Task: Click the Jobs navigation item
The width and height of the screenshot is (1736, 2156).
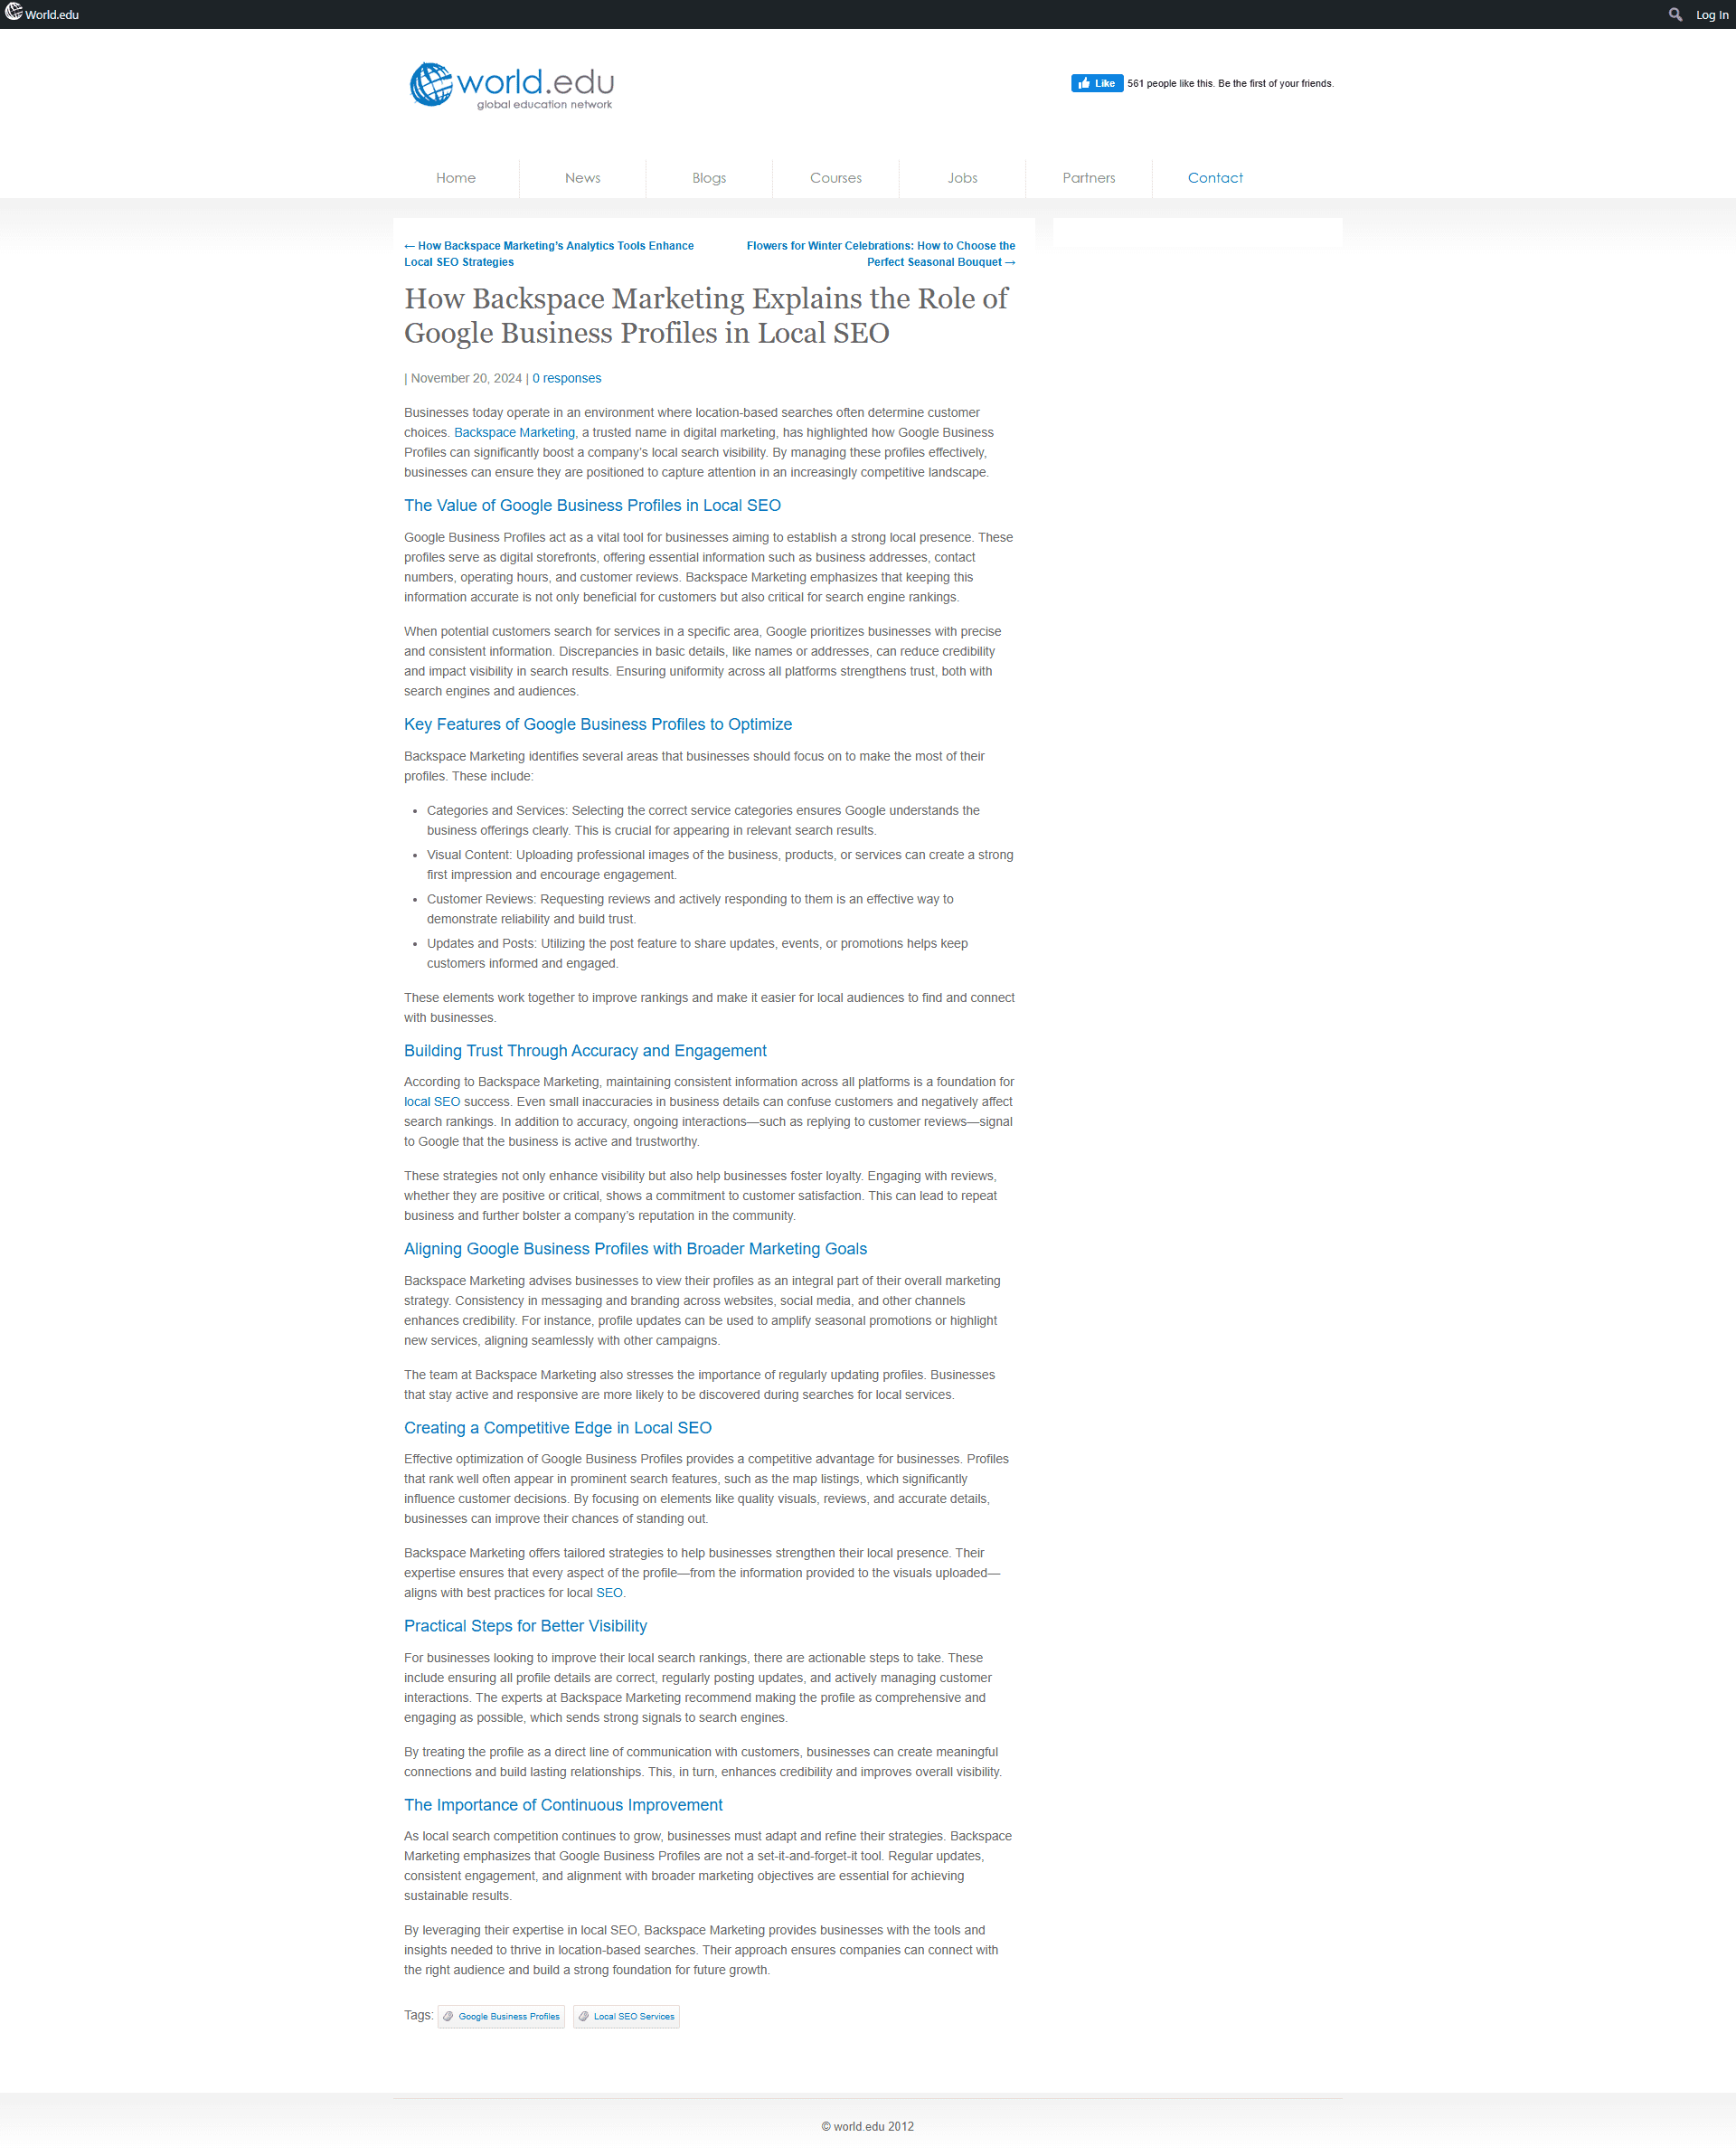Action: [962, 175]
